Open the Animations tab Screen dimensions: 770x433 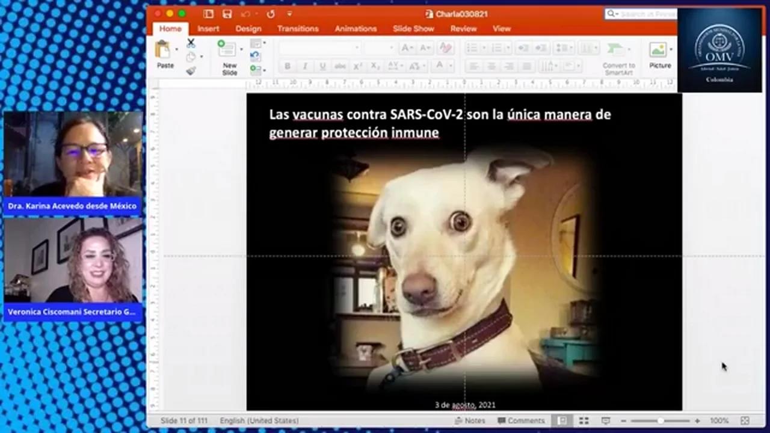pyautogui.click(x=356, y=28)
